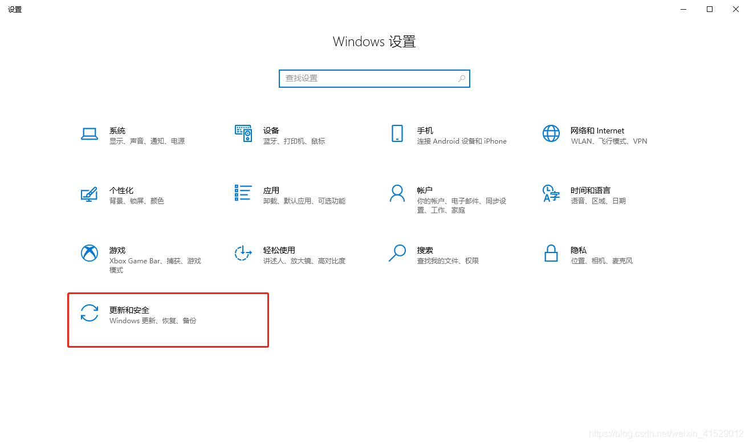
Task: Open the 轻松使用 ease of access icon
Action: tap(243, 253)
